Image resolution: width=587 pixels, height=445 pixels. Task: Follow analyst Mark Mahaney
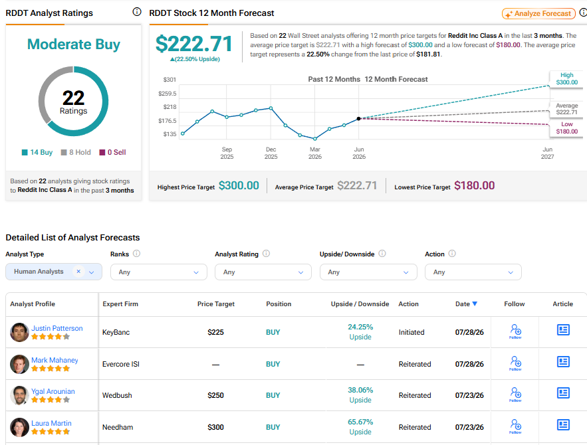pyautogui.click(x=515, y=363)
